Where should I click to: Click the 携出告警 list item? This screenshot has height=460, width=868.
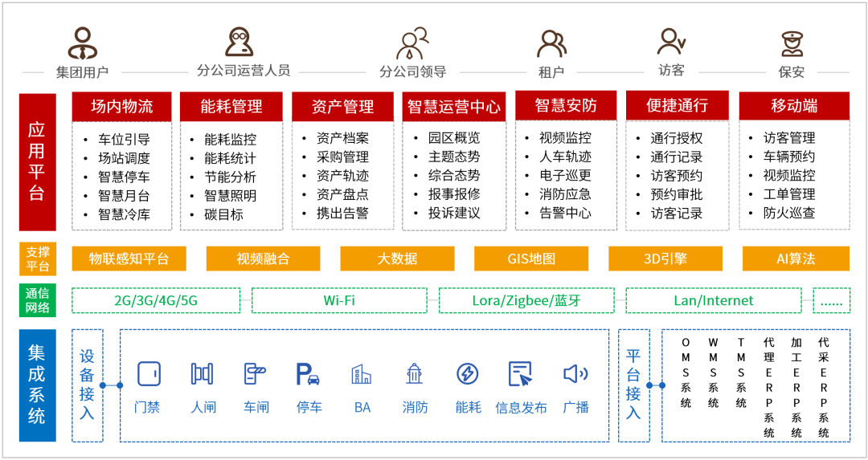pos(342,214)
